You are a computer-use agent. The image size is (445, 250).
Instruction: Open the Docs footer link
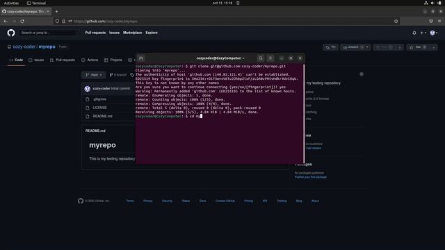coord(202,201)
